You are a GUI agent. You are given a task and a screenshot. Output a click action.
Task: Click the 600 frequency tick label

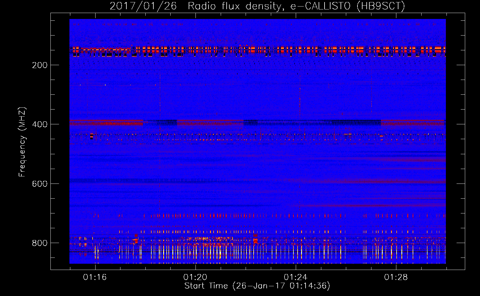tap(40, 184)
